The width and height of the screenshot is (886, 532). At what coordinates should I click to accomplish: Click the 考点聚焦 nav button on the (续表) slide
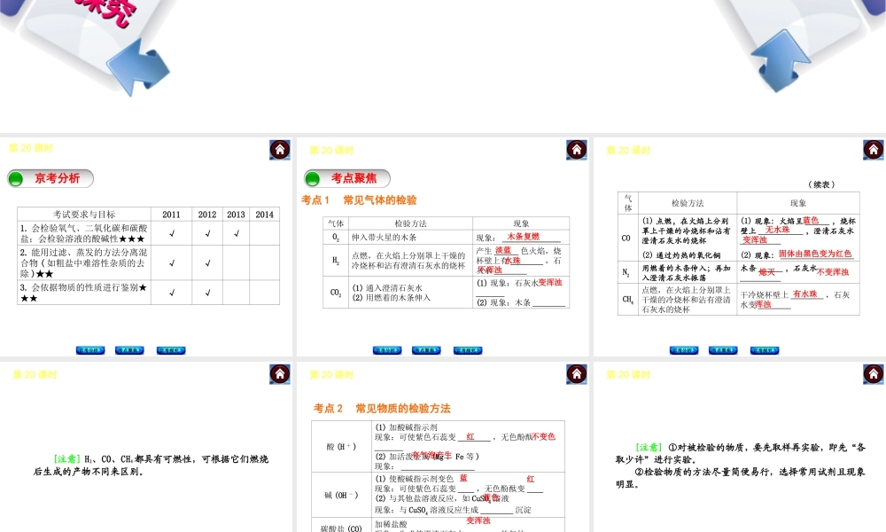[x=723, y=350]
